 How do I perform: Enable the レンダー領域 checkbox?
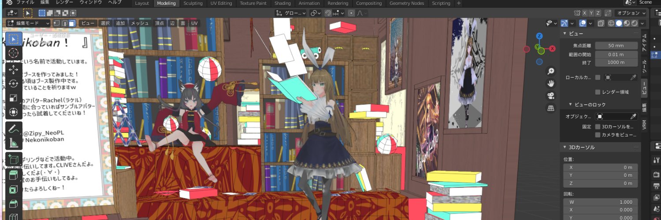click(598, 92)
